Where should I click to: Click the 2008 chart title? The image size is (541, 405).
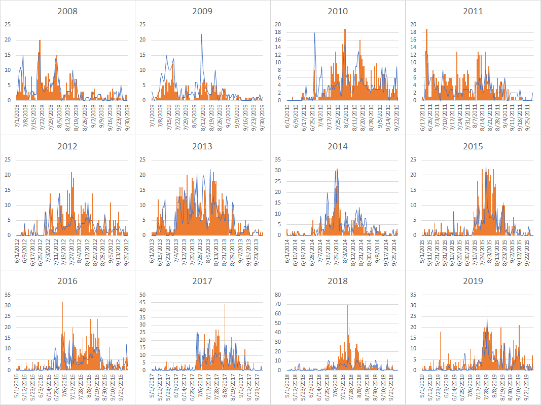pyautogui.click(x=67, y=11)
